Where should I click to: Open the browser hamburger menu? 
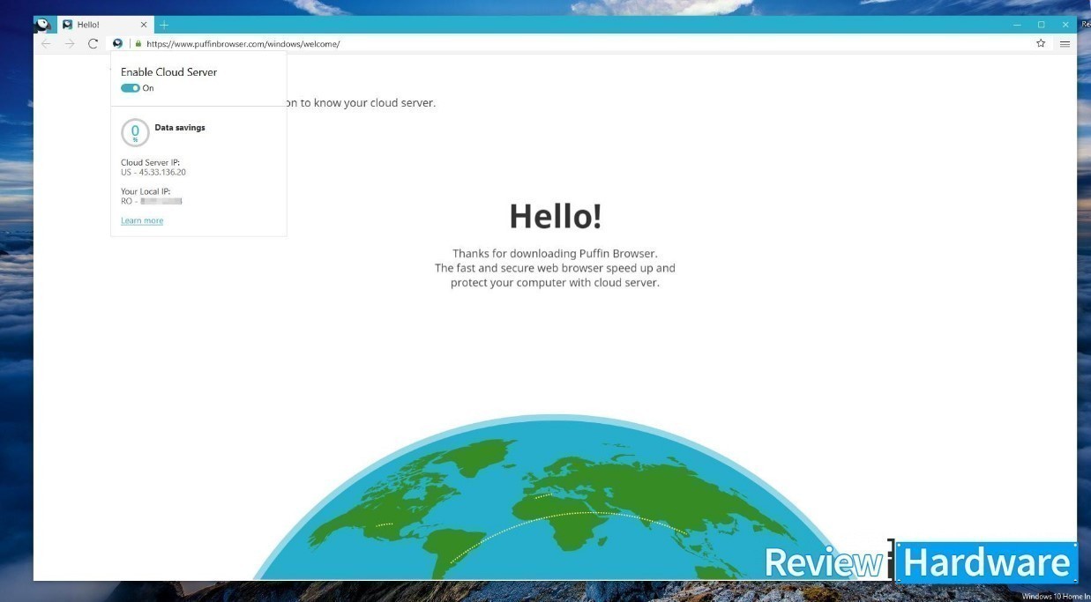(1065, 43)
